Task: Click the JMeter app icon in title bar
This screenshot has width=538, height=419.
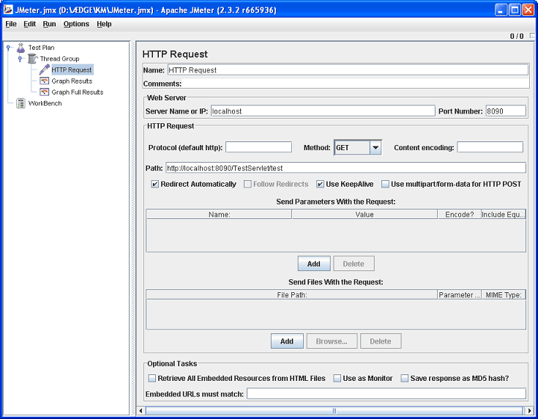Action: tap(8, 10)
